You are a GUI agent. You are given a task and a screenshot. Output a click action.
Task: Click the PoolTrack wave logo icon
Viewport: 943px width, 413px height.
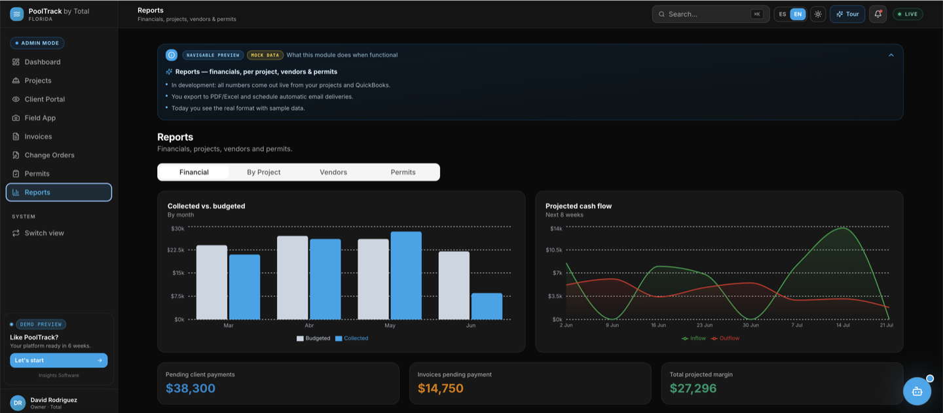click(16, 14)
